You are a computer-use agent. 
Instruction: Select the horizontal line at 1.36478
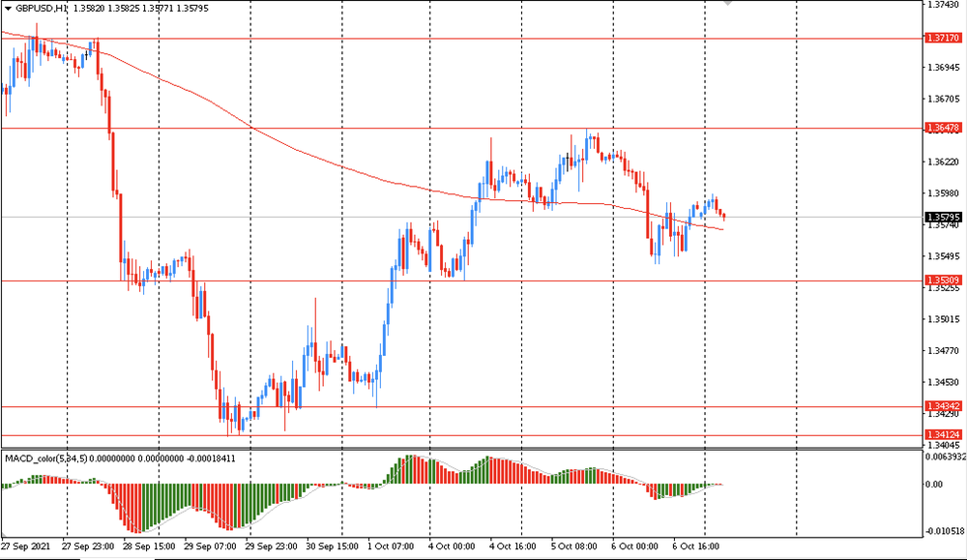point(461,129)
